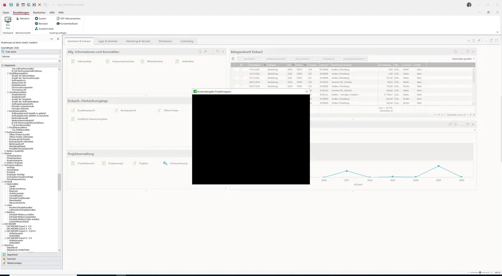Open Zusatzmodule in the ribbon
The width and height of the screenshot is (502, 276).
click(44, 28)
